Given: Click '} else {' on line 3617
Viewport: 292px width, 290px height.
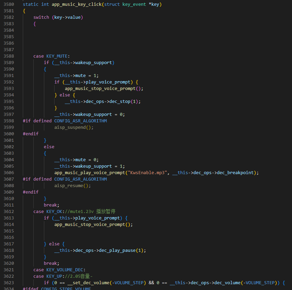Looking at the screenshot, I should point(54,244).
